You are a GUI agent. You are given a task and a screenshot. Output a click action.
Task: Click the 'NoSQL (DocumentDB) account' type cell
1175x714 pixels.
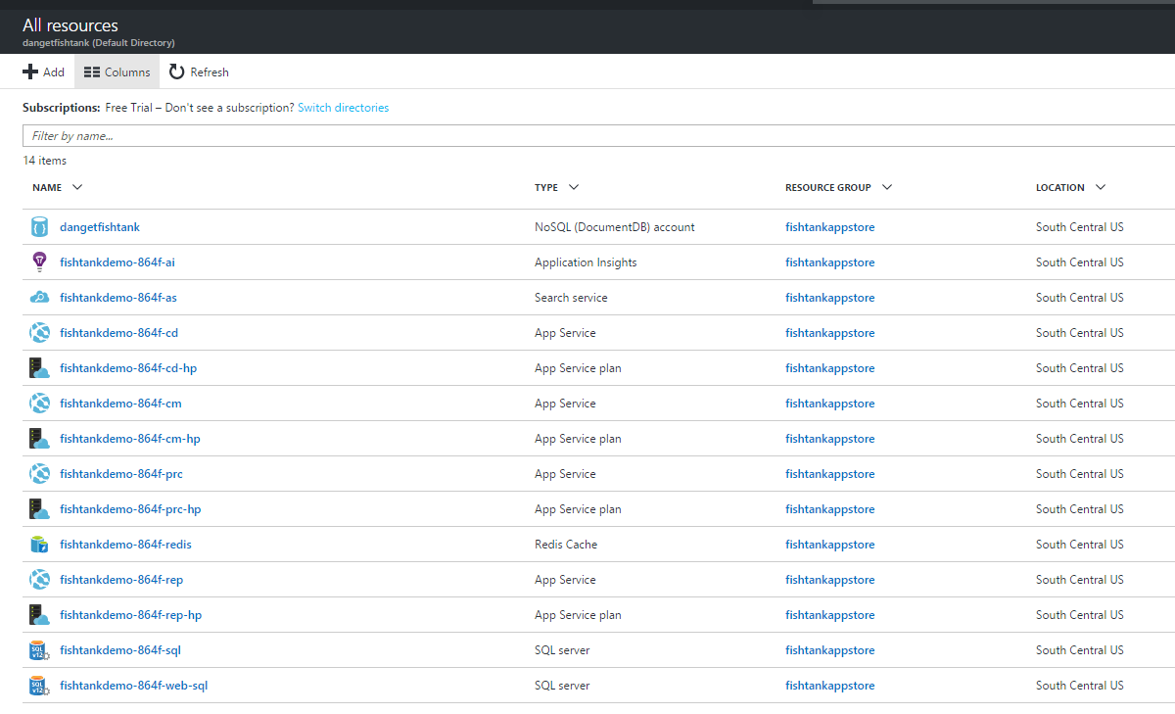pyautogui.click(x=615, y=227)
